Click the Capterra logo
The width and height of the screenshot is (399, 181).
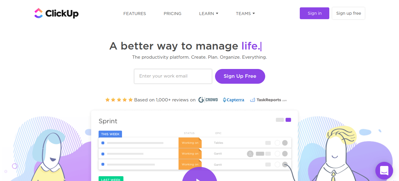[233, 100]
